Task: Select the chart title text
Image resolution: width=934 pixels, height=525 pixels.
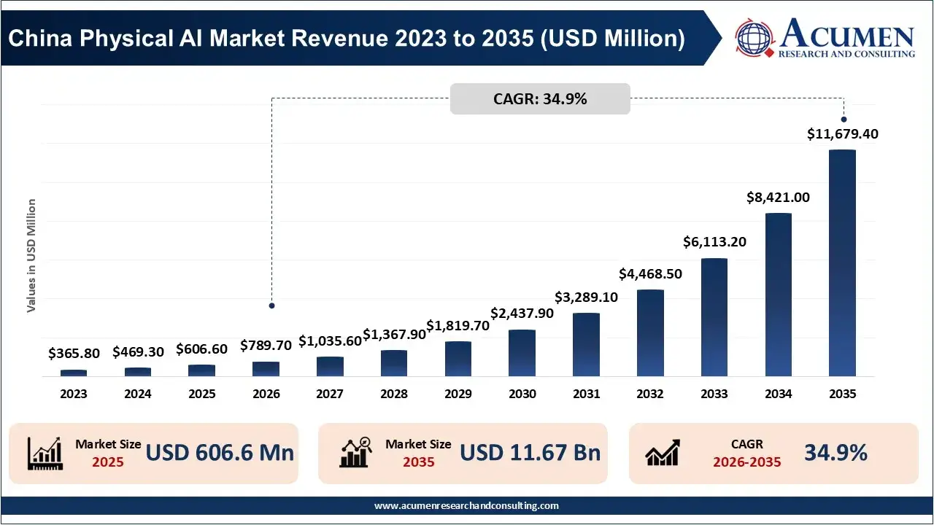Action: pyautogui.click(x=346, y=38)
